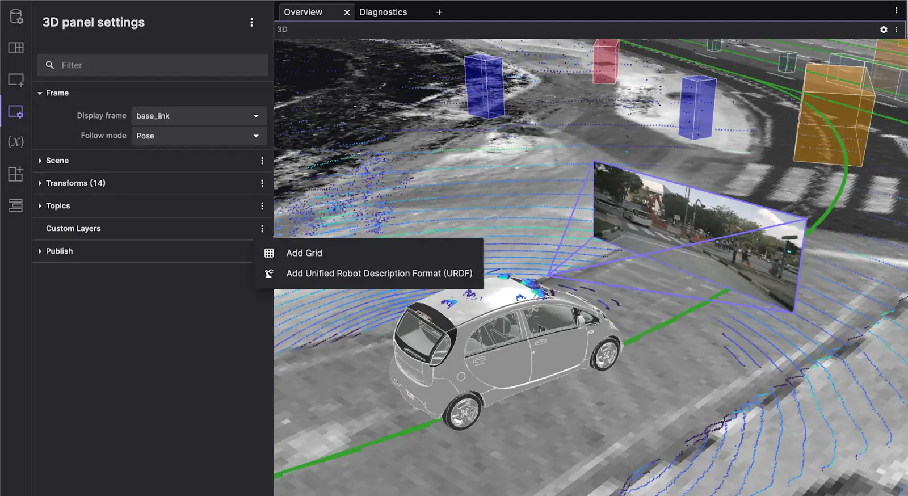This screenshot has width=908, height=496.
Task: Open the Custom Layers options menu
Action: (x=262, y=229)
